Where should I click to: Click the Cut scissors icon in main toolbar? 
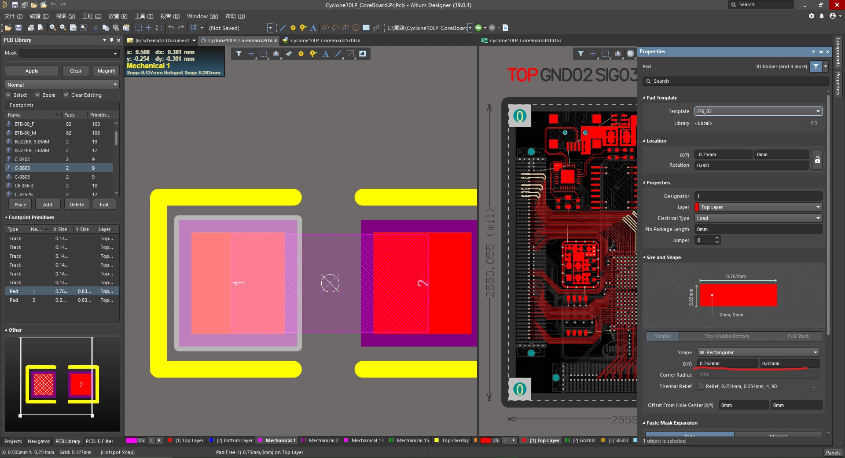click(x=96, y=28)
